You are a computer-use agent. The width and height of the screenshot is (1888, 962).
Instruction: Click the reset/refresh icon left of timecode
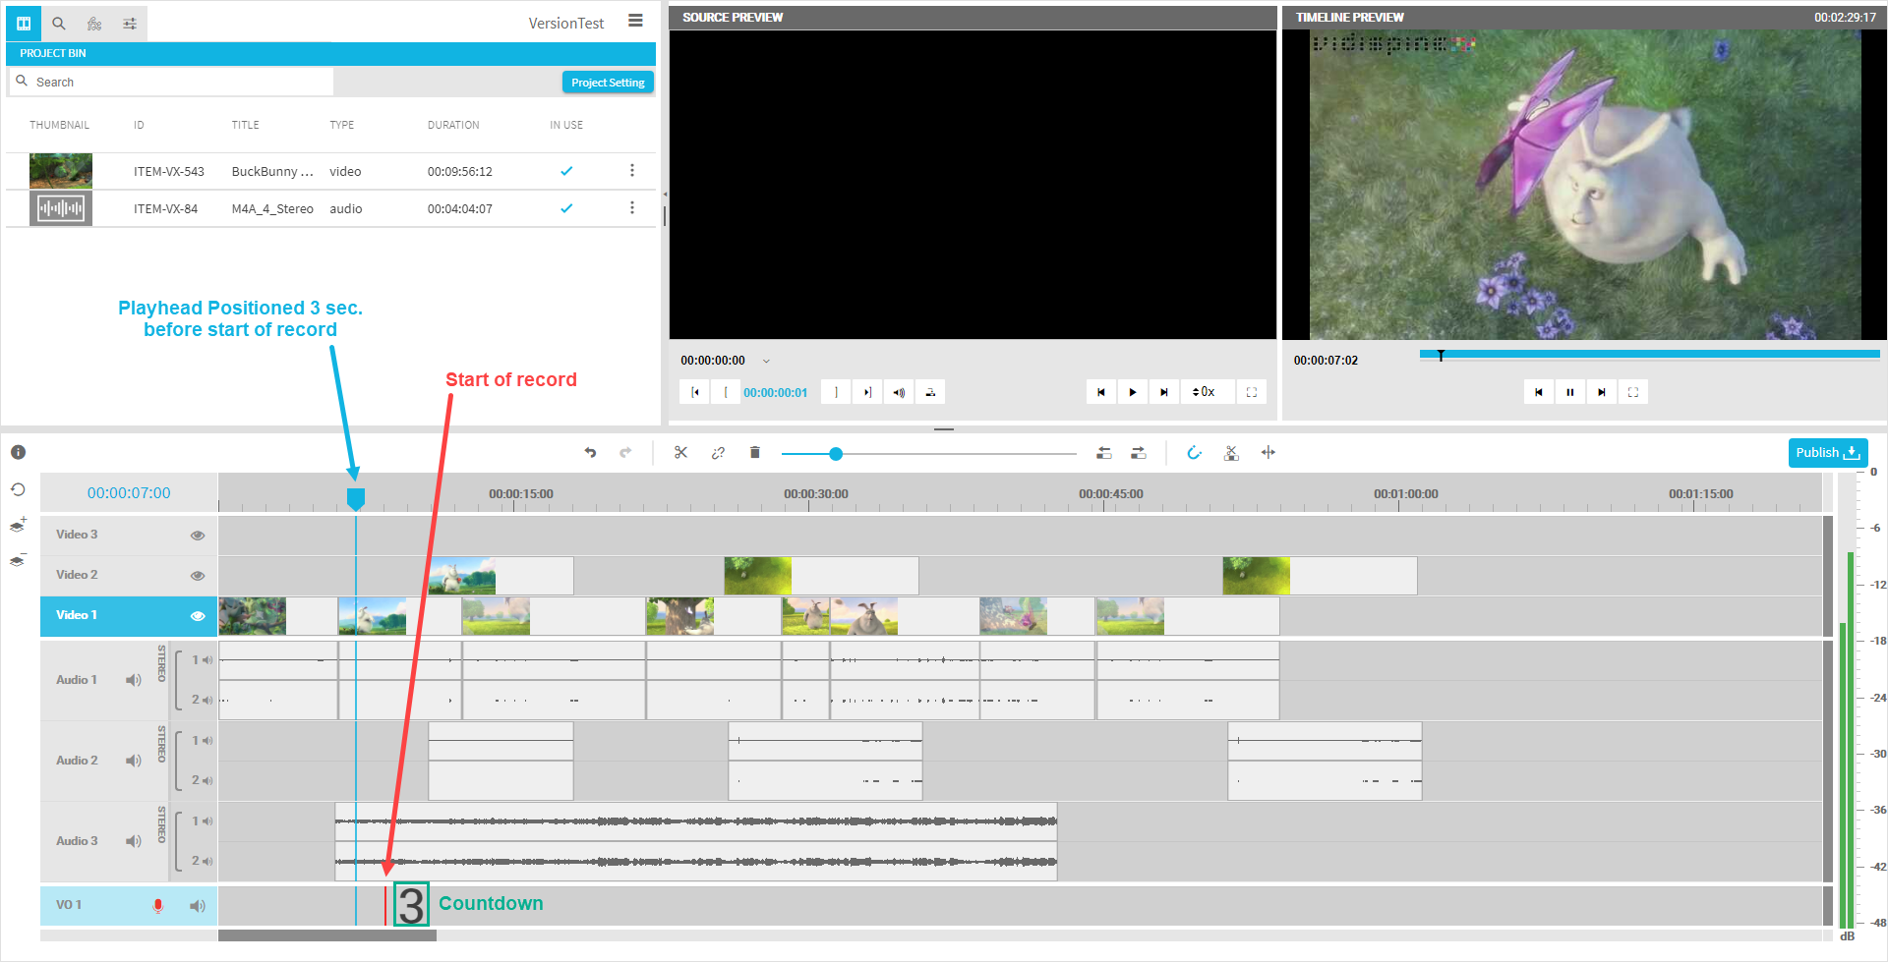(18, 489)
